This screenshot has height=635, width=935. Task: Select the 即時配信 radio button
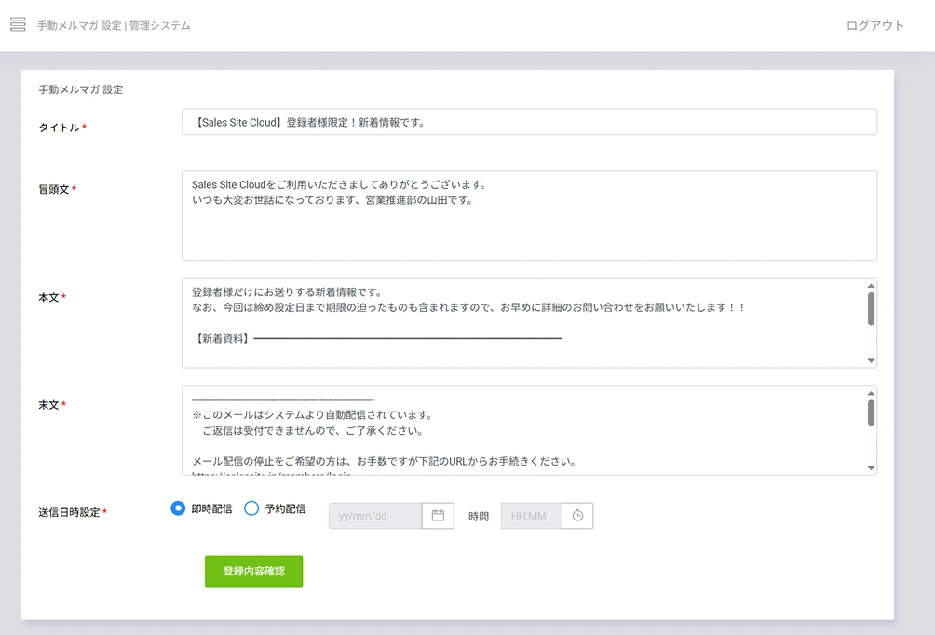point(179,508)
